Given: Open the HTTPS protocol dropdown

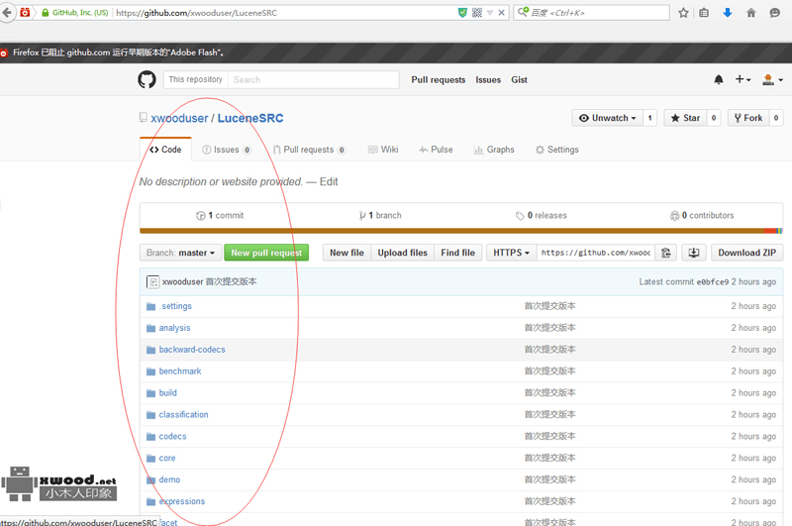Looking at the screenshot, I should pyautogui.click(x=511, y=253).
